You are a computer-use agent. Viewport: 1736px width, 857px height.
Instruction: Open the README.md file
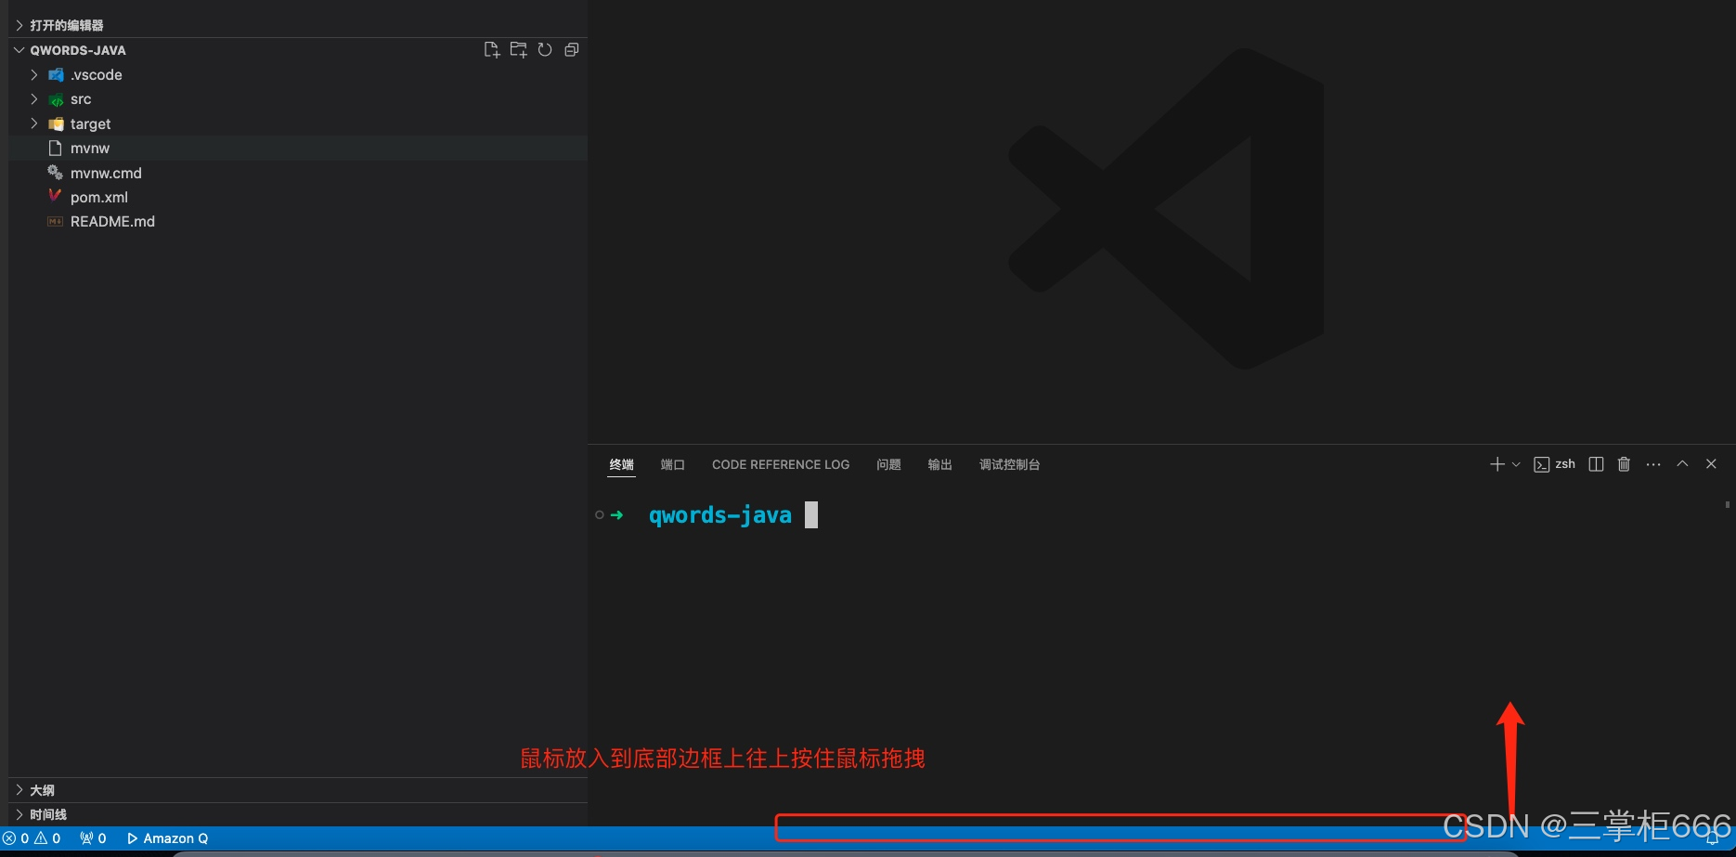click(297, 221)
